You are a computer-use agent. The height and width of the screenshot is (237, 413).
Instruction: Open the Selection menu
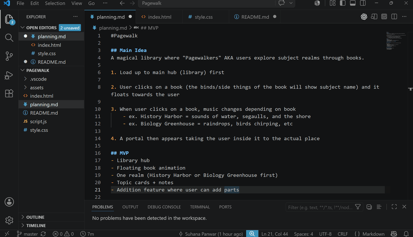coord(55,3)
